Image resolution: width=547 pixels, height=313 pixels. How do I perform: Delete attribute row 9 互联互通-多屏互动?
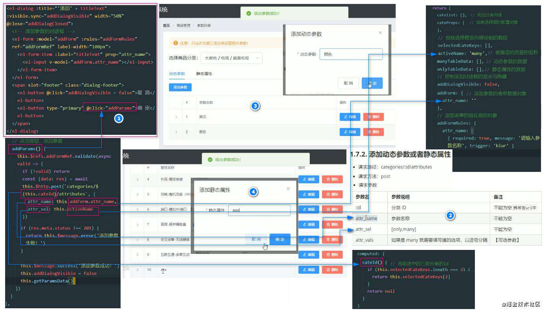click(332, 255)
